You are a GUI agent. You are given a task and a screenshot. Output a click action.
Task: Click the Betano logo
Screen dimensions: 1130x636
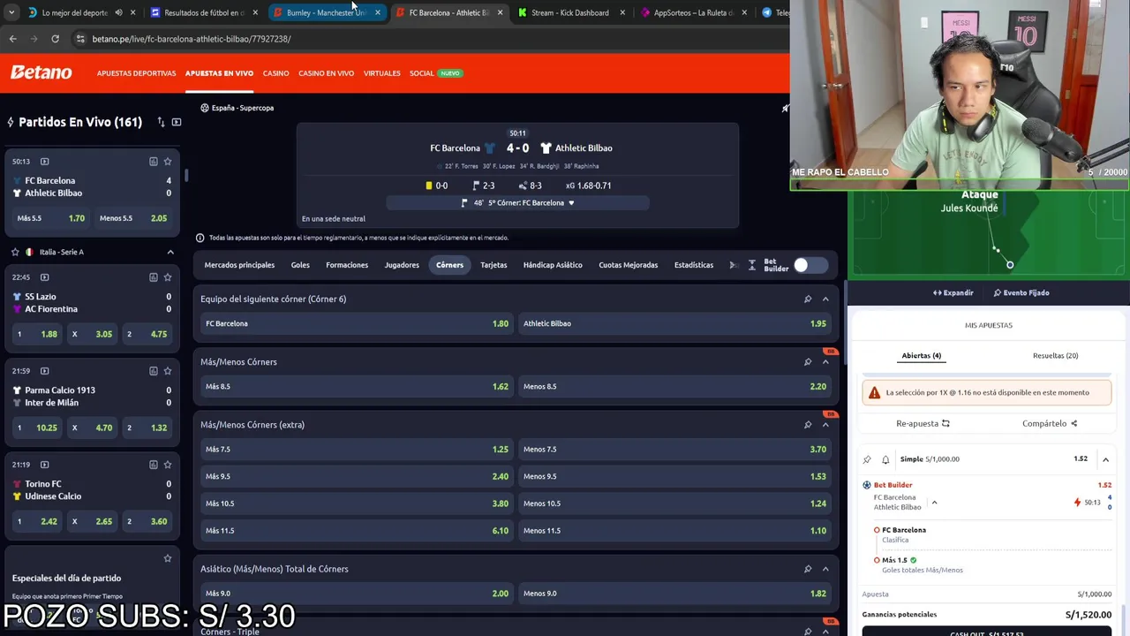(41, 72)
